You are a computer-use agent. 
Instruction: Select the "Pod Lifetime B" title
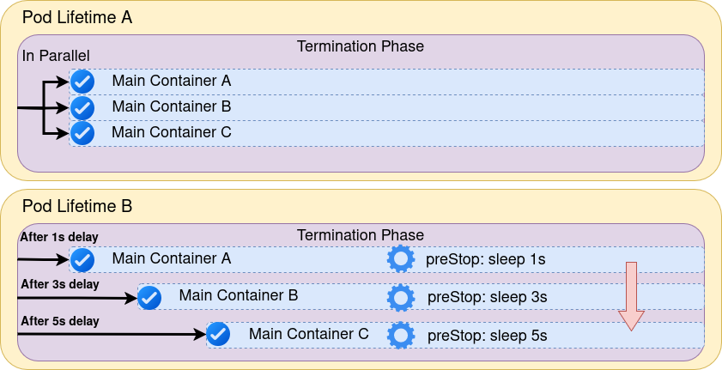(x=77, y=206)
